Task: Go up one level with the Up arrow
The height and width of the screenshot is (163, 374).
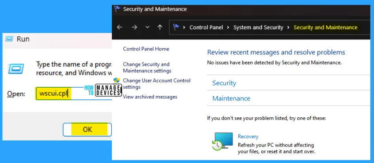Action: pos(160,27)
